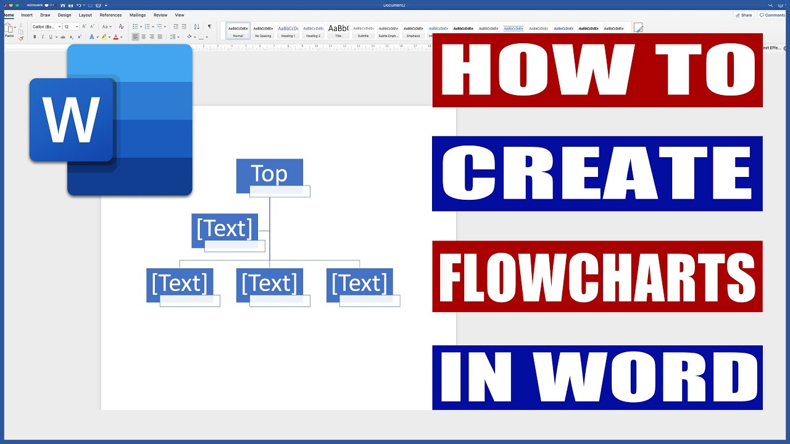Click the text highlight color marker

pyautogui.click(x=104, y=37)
